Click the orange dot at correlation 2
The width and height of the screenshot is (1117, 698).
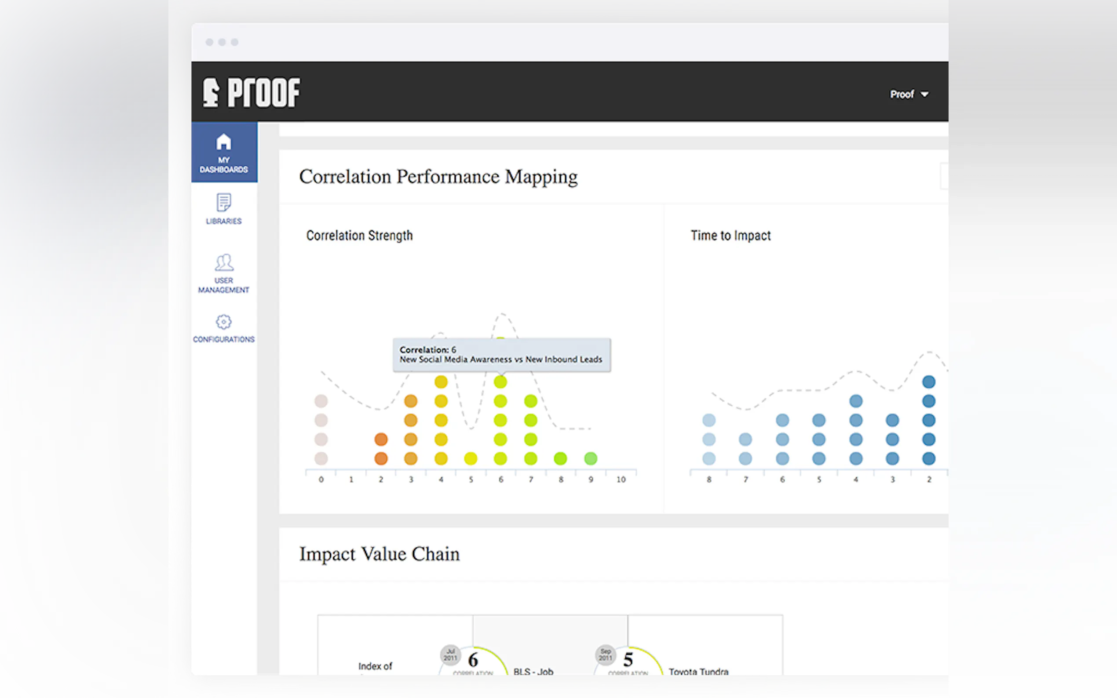point(381,439)
